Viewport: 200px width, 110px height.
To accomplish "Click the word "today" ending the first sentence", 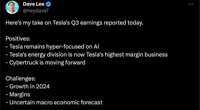I will 134,23.
